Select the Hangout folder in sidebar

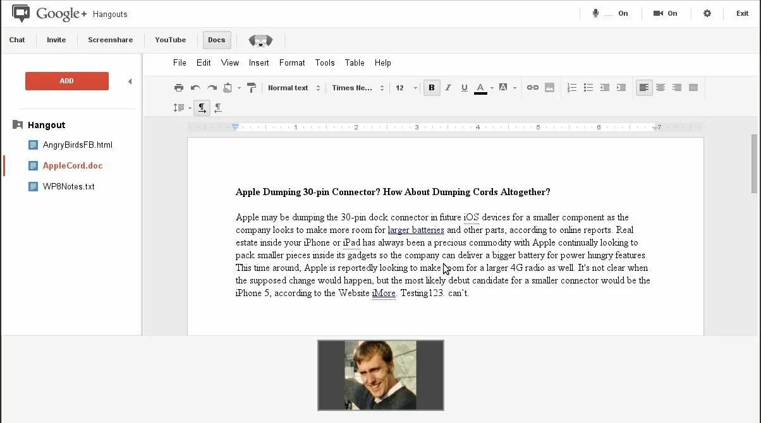pos(39,125)
